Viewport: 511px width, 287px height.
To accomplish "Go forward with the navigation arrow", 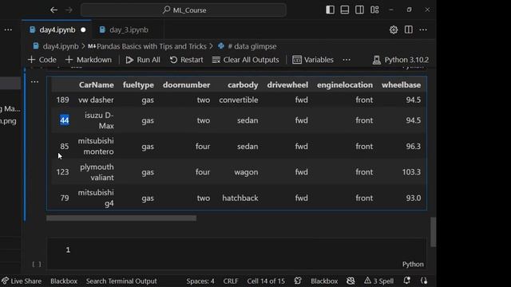I will (x=69, y=10).
